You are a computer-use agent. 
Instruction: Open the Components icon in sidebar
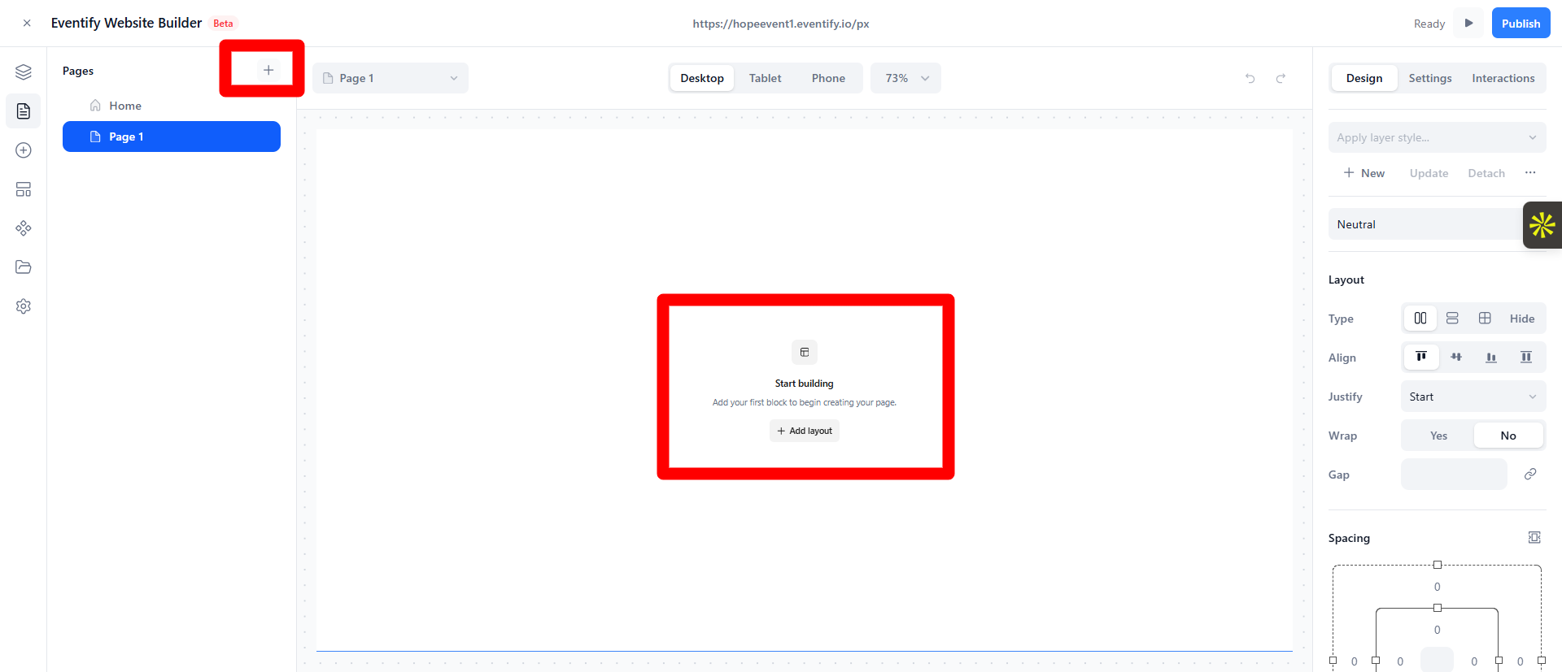click(x=24, y=228)
